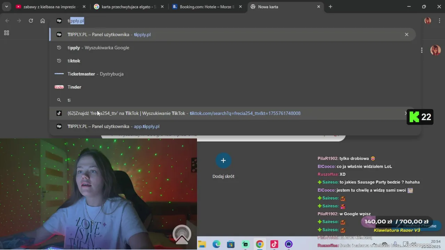
Task: Switch to the 'zabawy z kielbasa na imprezie' tab
Action: click(x=51, y=7)
